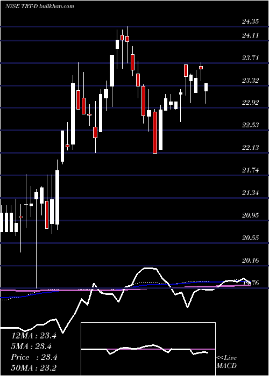
Task: Click the Price : 23.4 readout
Action: coord(34,357)
